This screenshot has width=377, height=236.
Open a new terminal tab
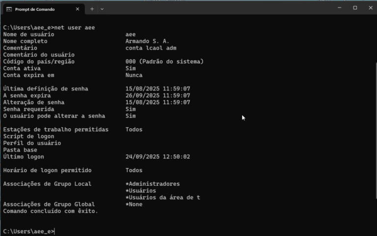[x=92, y=9]
